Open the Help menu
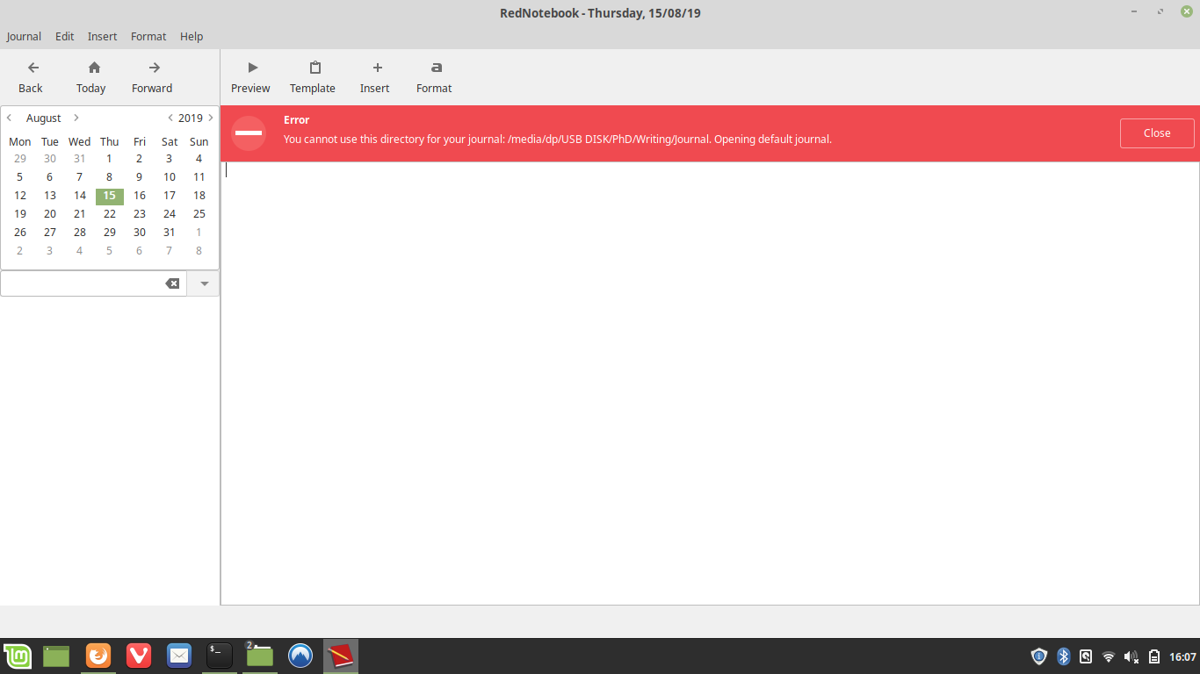The width and height of the screenshot is (1200, 674). coord(192,36)
